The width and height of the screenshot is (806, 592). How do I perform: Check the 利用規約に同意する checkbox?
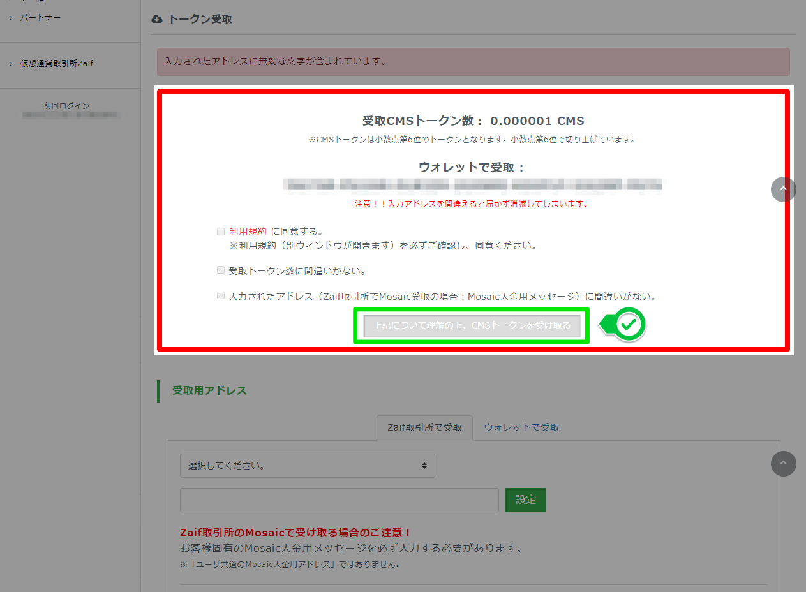[220, 231]
